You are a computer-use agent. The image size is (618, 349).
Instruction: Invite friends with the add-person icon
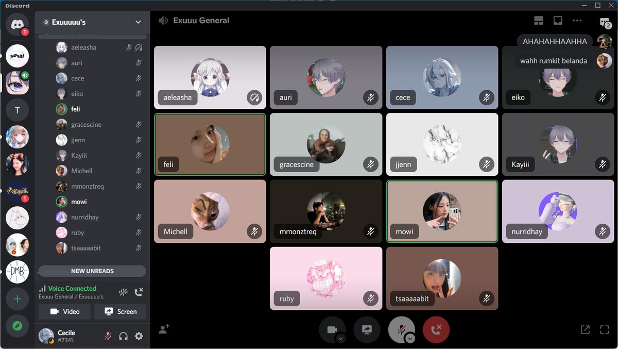pos(164,329)
